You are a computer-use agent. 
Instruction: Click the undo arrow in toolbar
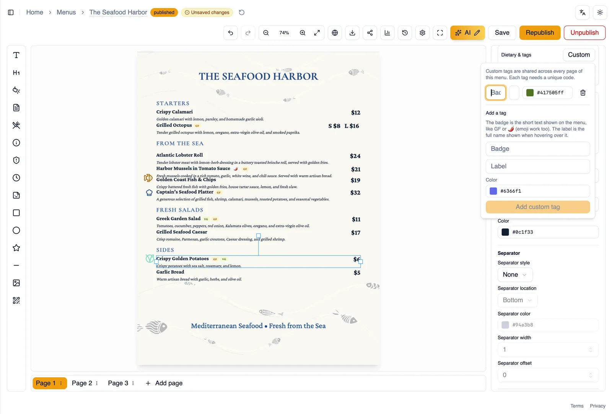point(231,33)
